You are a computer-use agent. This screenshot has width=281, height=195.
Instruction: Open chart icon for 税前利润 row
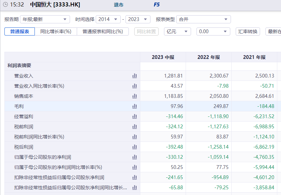[135, 127]
